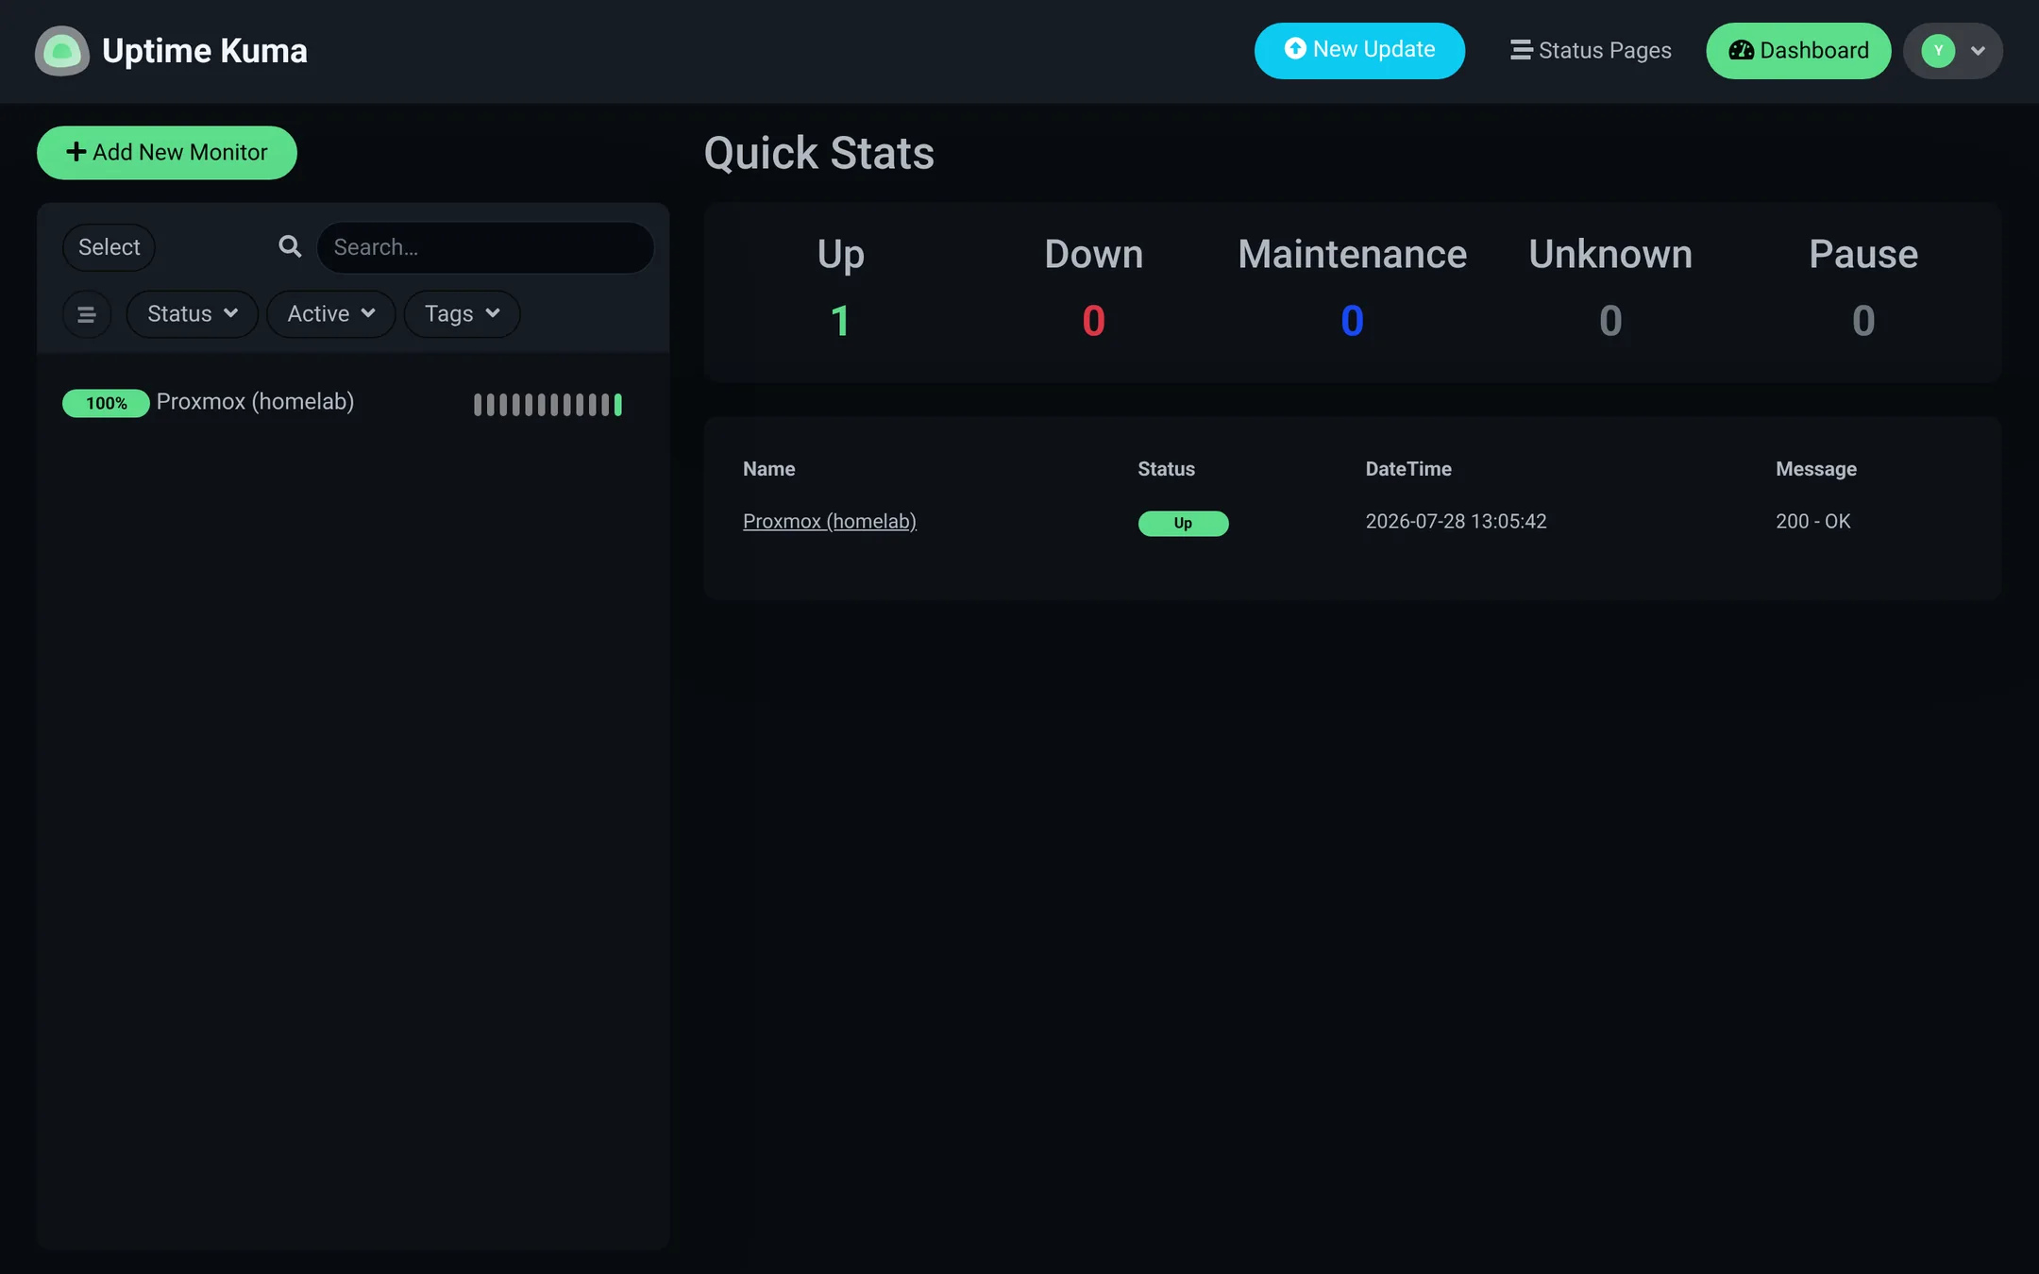Click the Maintenance count value 0
This screenshot has width=2039, height=1274.
pos(1352,321)
